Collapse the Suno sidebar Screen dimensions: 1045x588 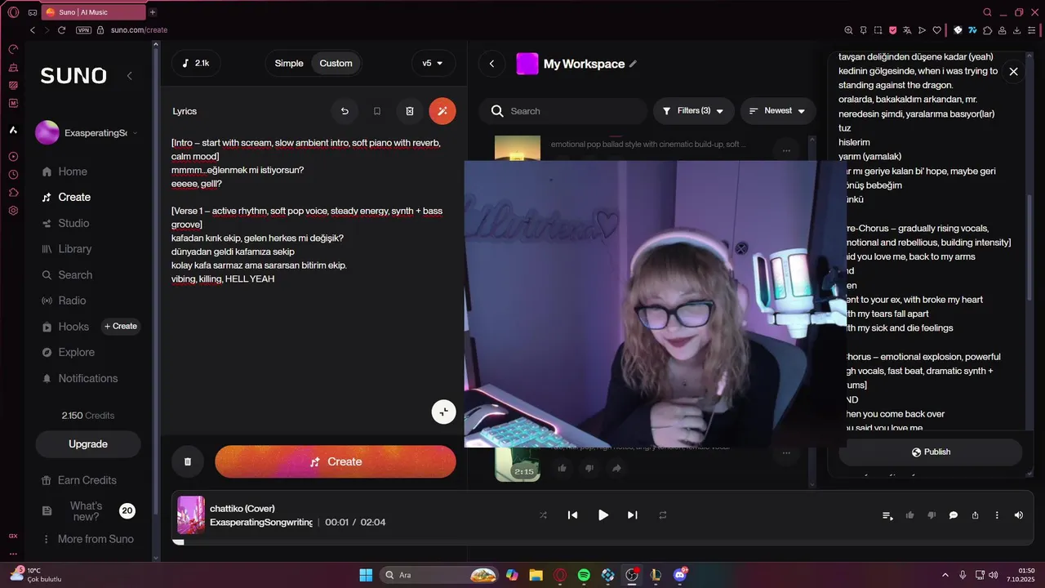point(129,76)
